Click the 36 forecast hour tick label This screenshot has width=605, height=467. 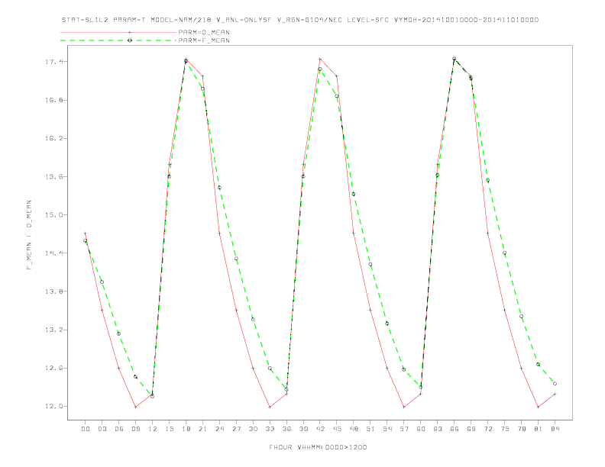286,429
